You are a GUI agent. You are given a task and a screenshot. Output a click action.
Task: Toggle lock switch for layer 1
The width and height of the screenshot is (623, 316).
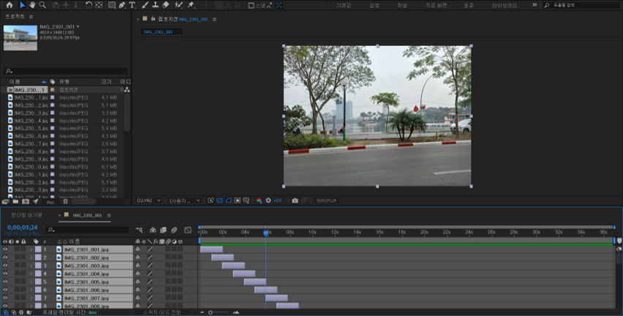point(24,249)
